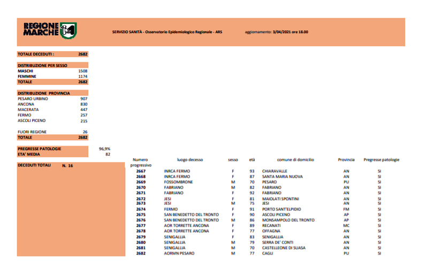Viewport: 428px width, 279px height.
Task: Select the MASCHI value 1508
Action: coord(83,71)
